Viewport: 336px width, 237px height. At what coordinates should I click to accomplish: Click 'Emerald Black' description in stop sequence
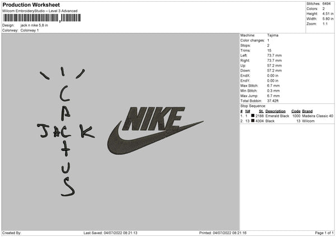coord(277,116)
